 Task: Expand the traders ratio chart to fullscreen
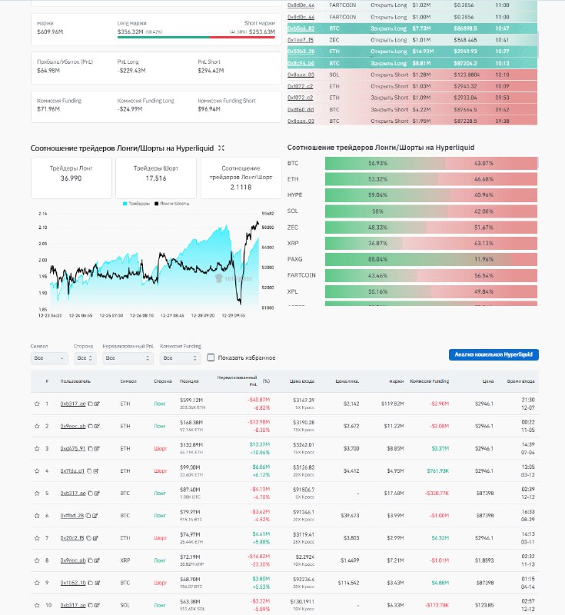tap(221, 148)
